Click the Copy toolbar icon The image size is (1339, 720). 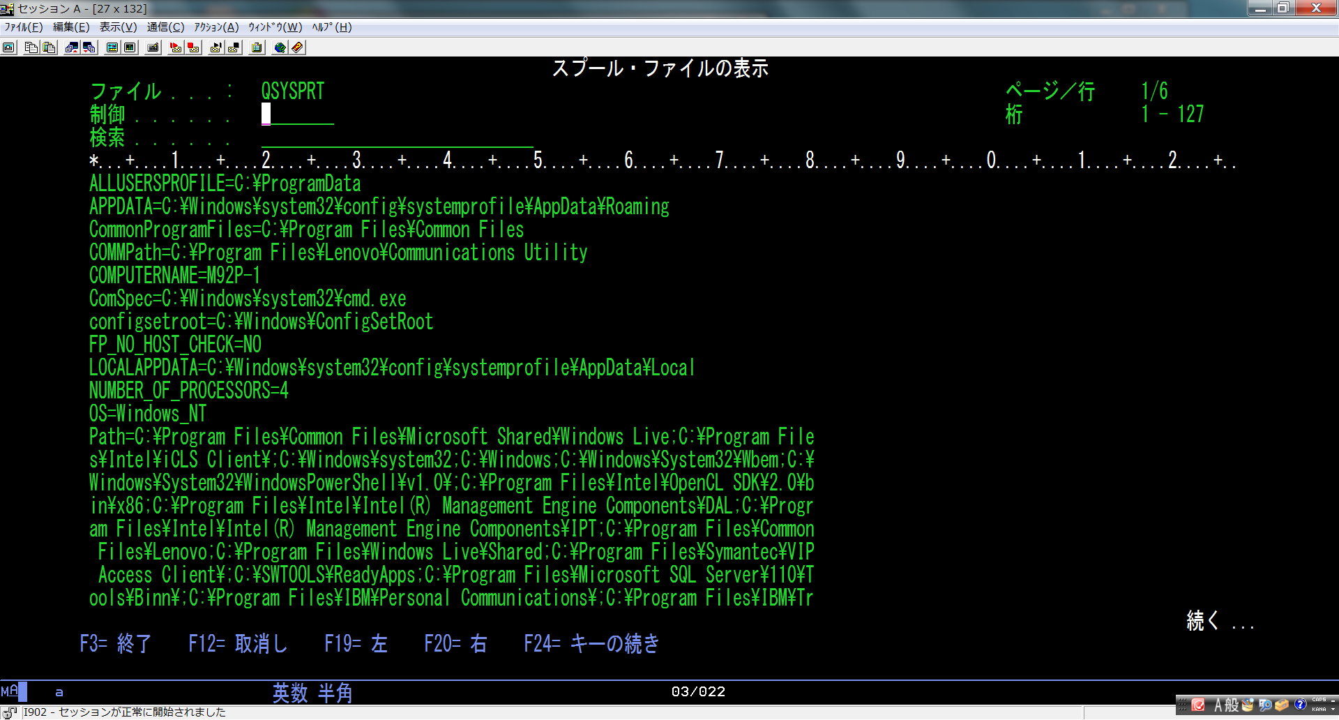(x=31, y=47)
